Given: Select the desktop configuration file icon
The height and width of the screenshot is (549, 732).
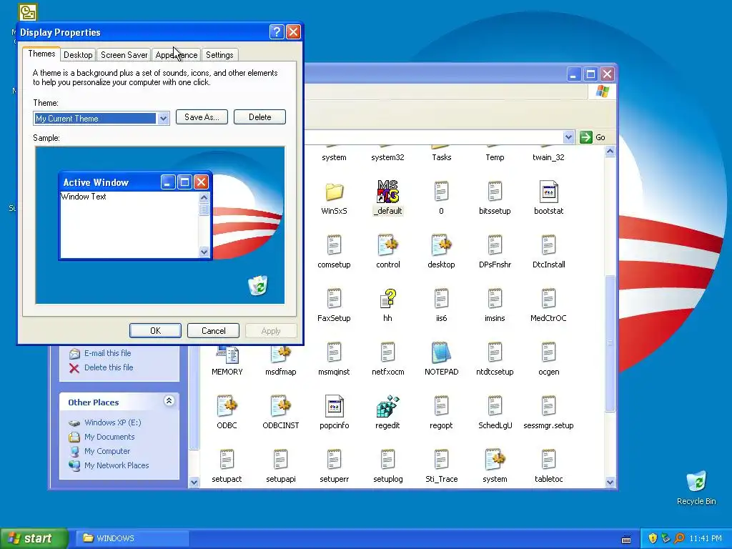Looking at the screenshot, I should pyautogui.click(x=441, y=246).
